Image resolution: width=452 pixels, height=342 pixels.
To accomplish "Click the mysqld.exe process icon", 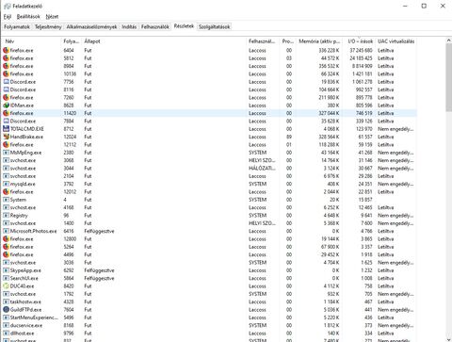I will point(6,184).
